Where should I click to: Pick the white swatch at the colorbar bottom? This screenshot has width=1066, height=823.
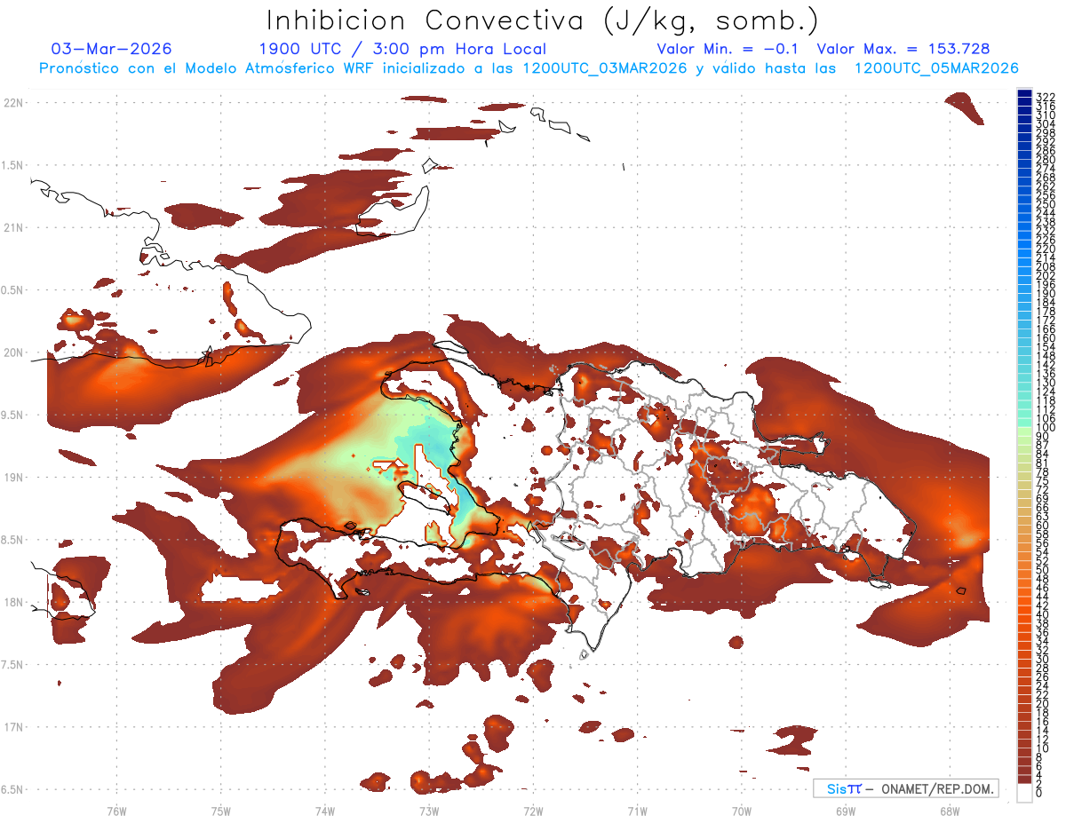(1024, 793)
